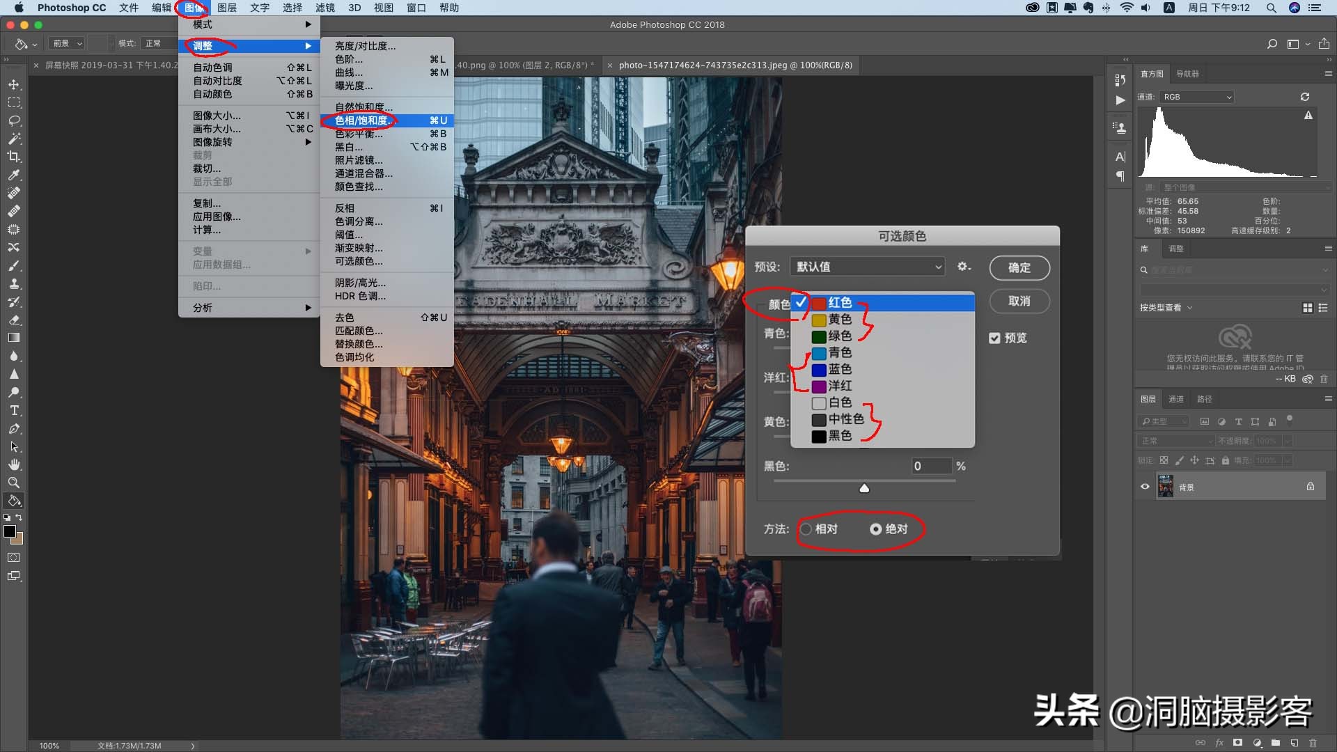The image size is (1337, 752).
Task: Open the Actions panel play icon
Action: tap(1120, 100)
